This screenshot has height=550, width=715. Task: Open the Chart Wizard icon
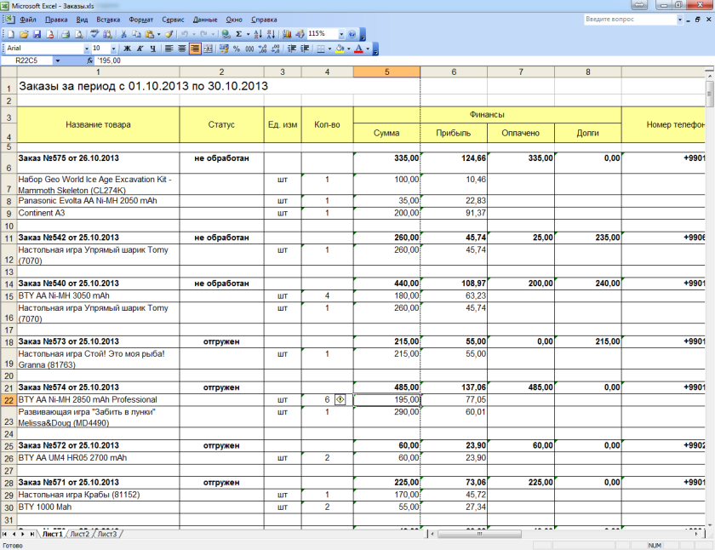click(287, 34)
